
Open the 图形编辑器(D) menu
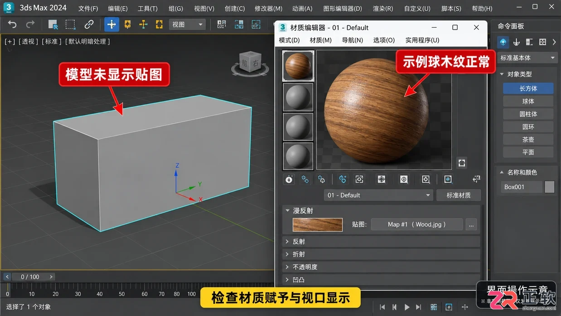(343, 9)
